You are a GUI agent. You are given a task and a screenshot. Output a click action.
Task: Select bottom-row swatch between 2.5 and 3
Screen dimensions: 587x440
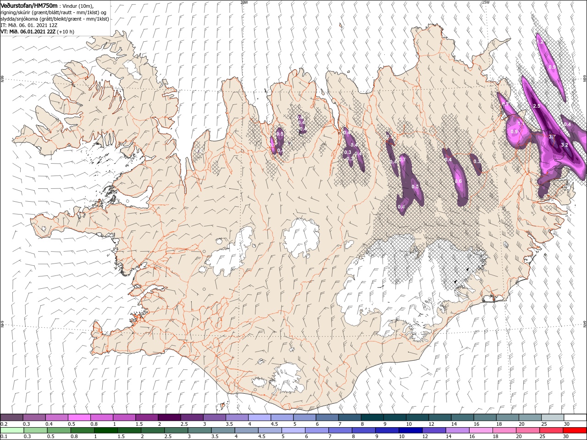176,430
